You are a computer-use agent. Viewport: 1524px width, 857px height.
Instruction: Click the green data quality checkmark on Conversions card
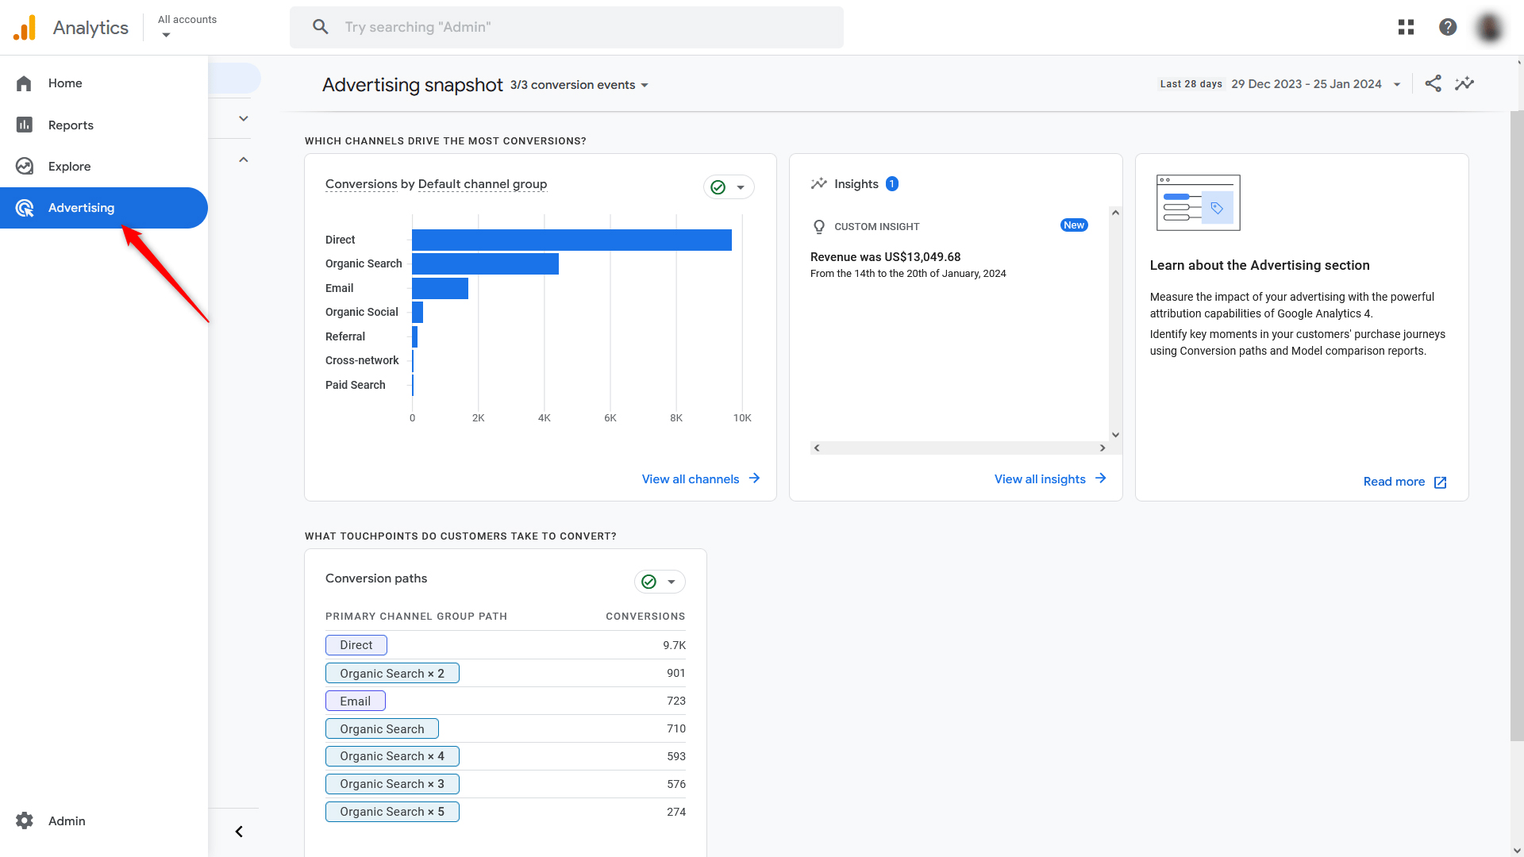[x=718, y=187]
